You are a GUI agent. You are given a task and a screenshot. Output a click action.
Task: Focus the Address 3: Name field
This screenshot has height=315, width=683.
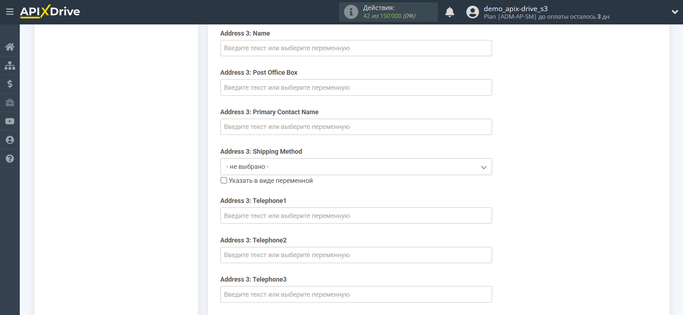(356, 48)
